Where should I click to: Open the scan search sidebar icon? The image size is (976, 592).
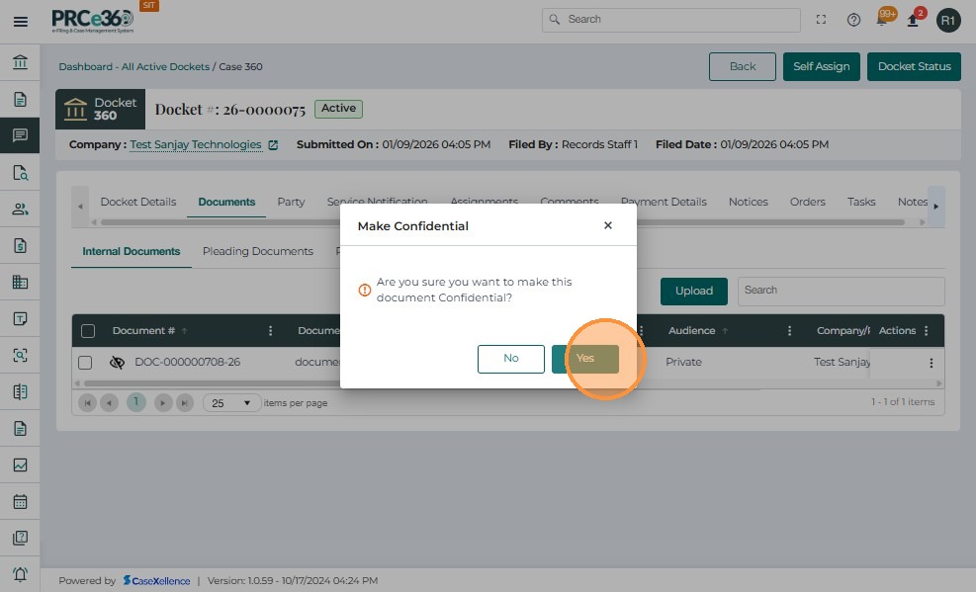[20, 355]
